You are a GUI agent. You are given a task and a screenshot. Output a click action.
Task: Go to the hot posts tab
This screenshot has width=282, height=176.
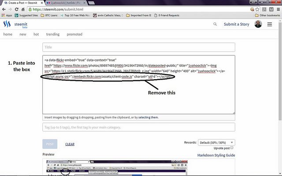tap(36, 34)
